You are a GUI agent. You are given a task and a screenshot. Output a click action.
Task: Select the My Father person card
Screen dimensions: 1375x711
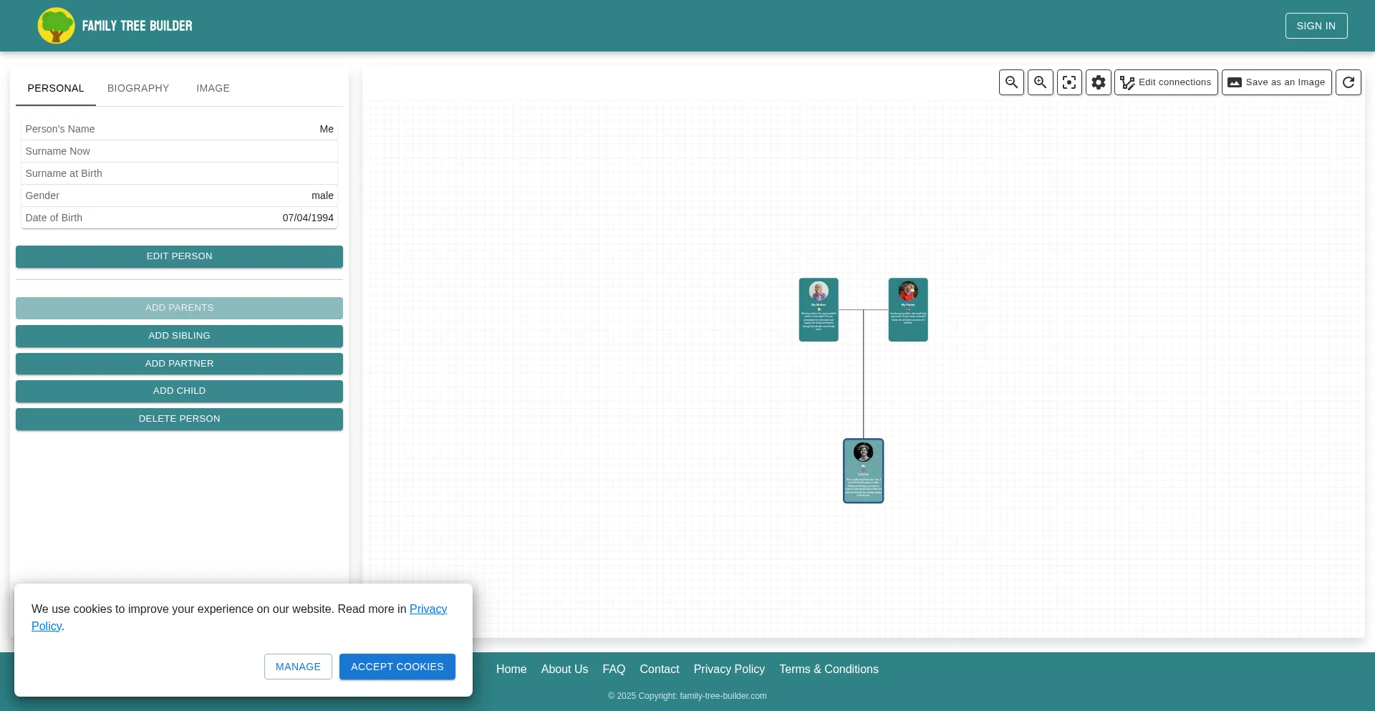pyautogui.click(x=907, y=310)
